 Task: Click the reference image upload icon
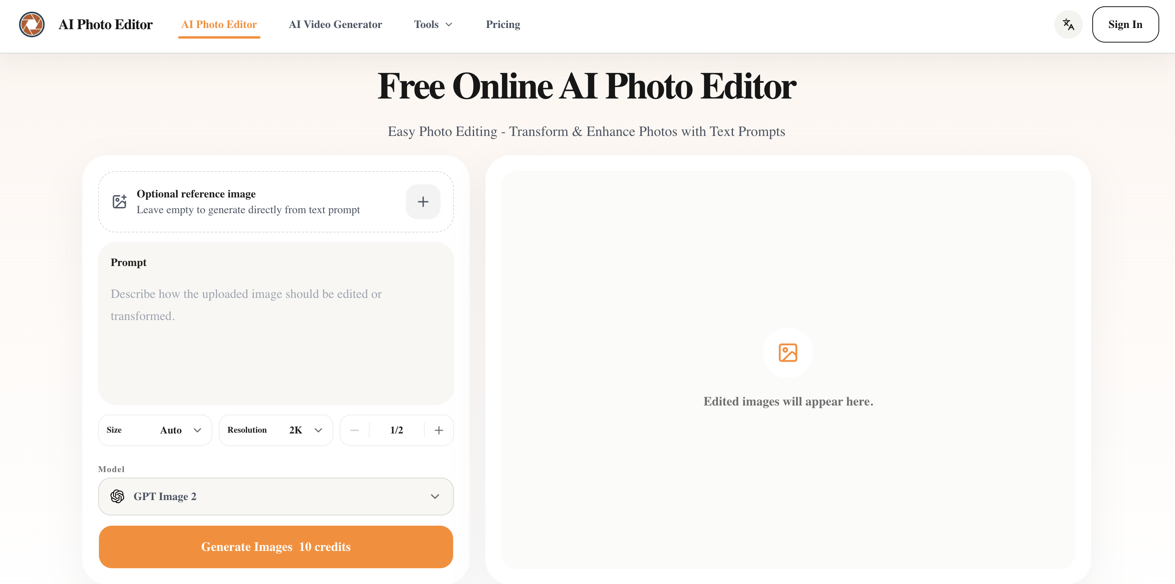point(119,201)
